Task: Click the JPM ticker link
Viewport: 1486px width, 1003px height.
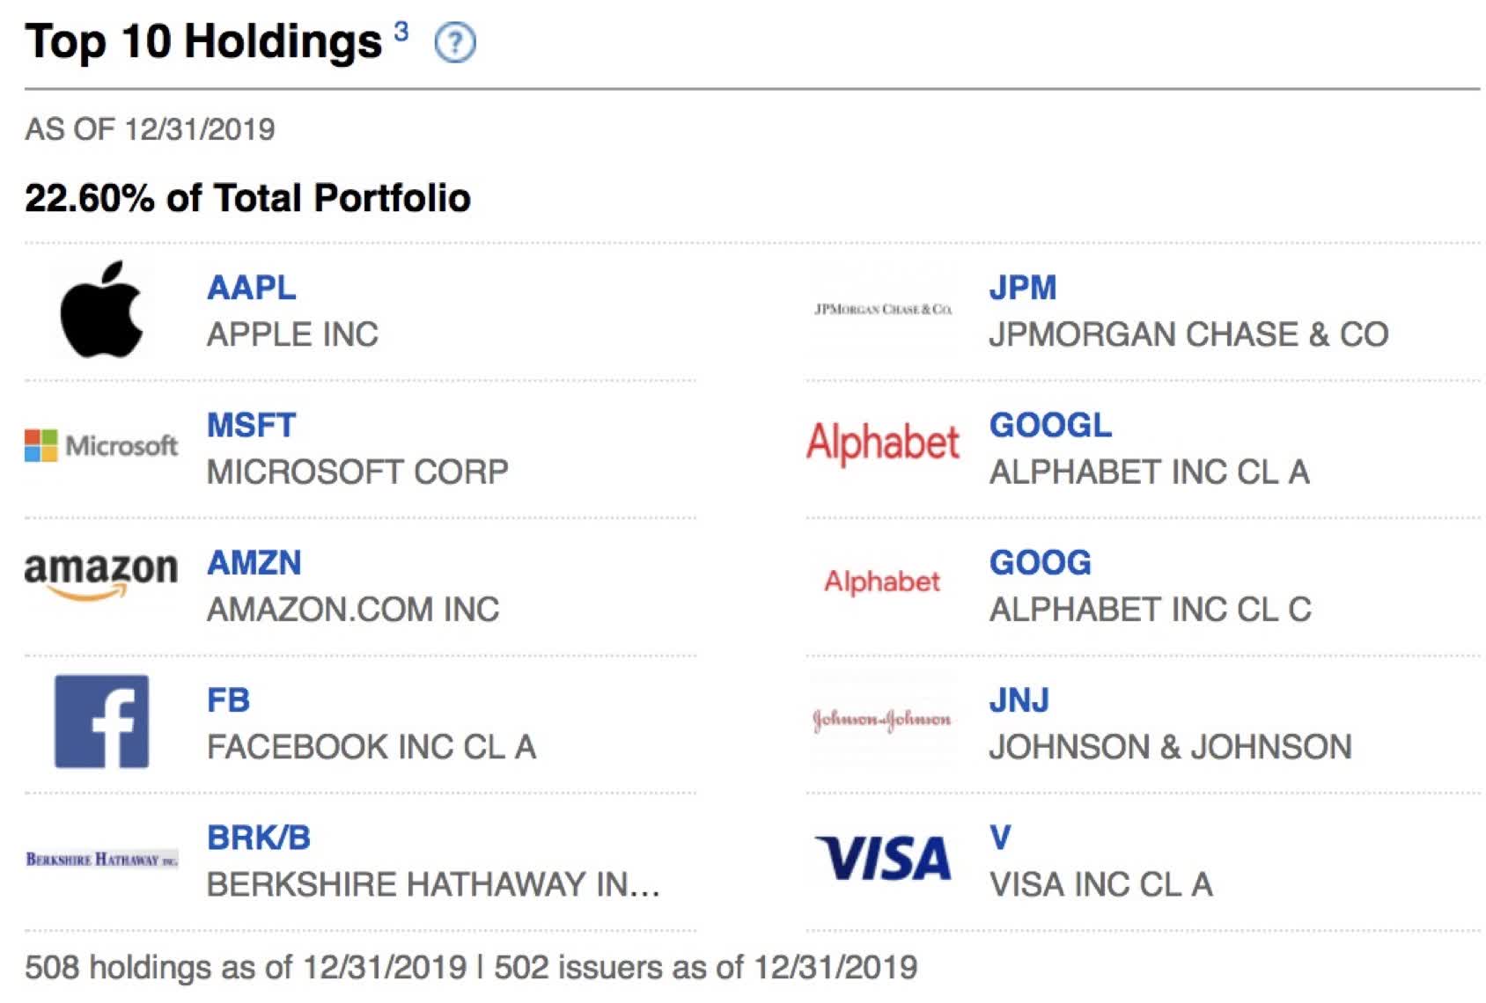Action: (x=1023, y=287)
